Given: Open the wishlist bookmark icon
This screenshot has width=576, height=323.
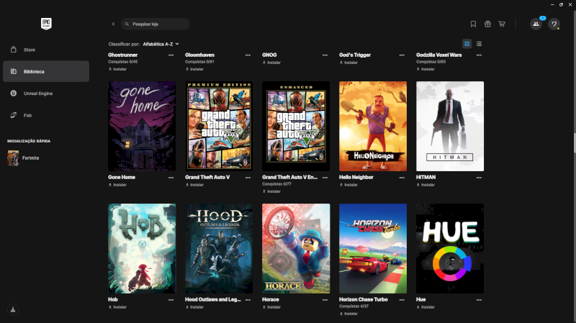Looking at the screenshot, I should point(473,24).
